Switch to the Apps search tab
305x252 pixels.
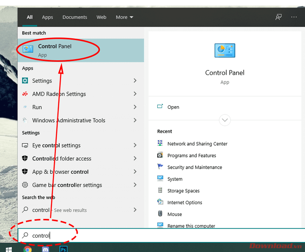(x=47, y=17)
